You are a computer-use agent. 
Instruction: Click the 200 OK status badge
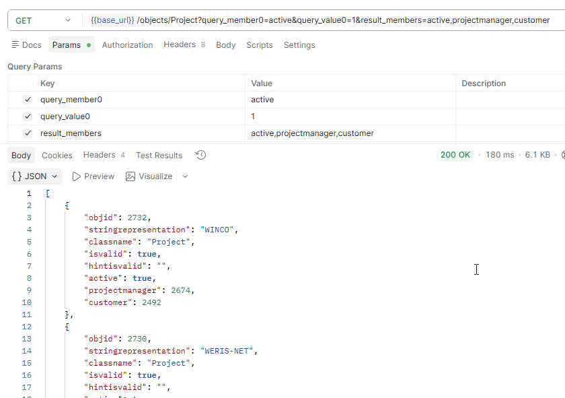[455, 155]
